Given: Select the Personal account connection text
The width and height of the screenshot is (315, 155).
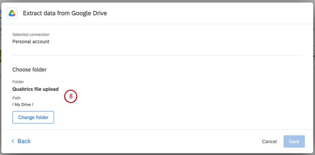Looking at the screenshot, I should (31, 42).
